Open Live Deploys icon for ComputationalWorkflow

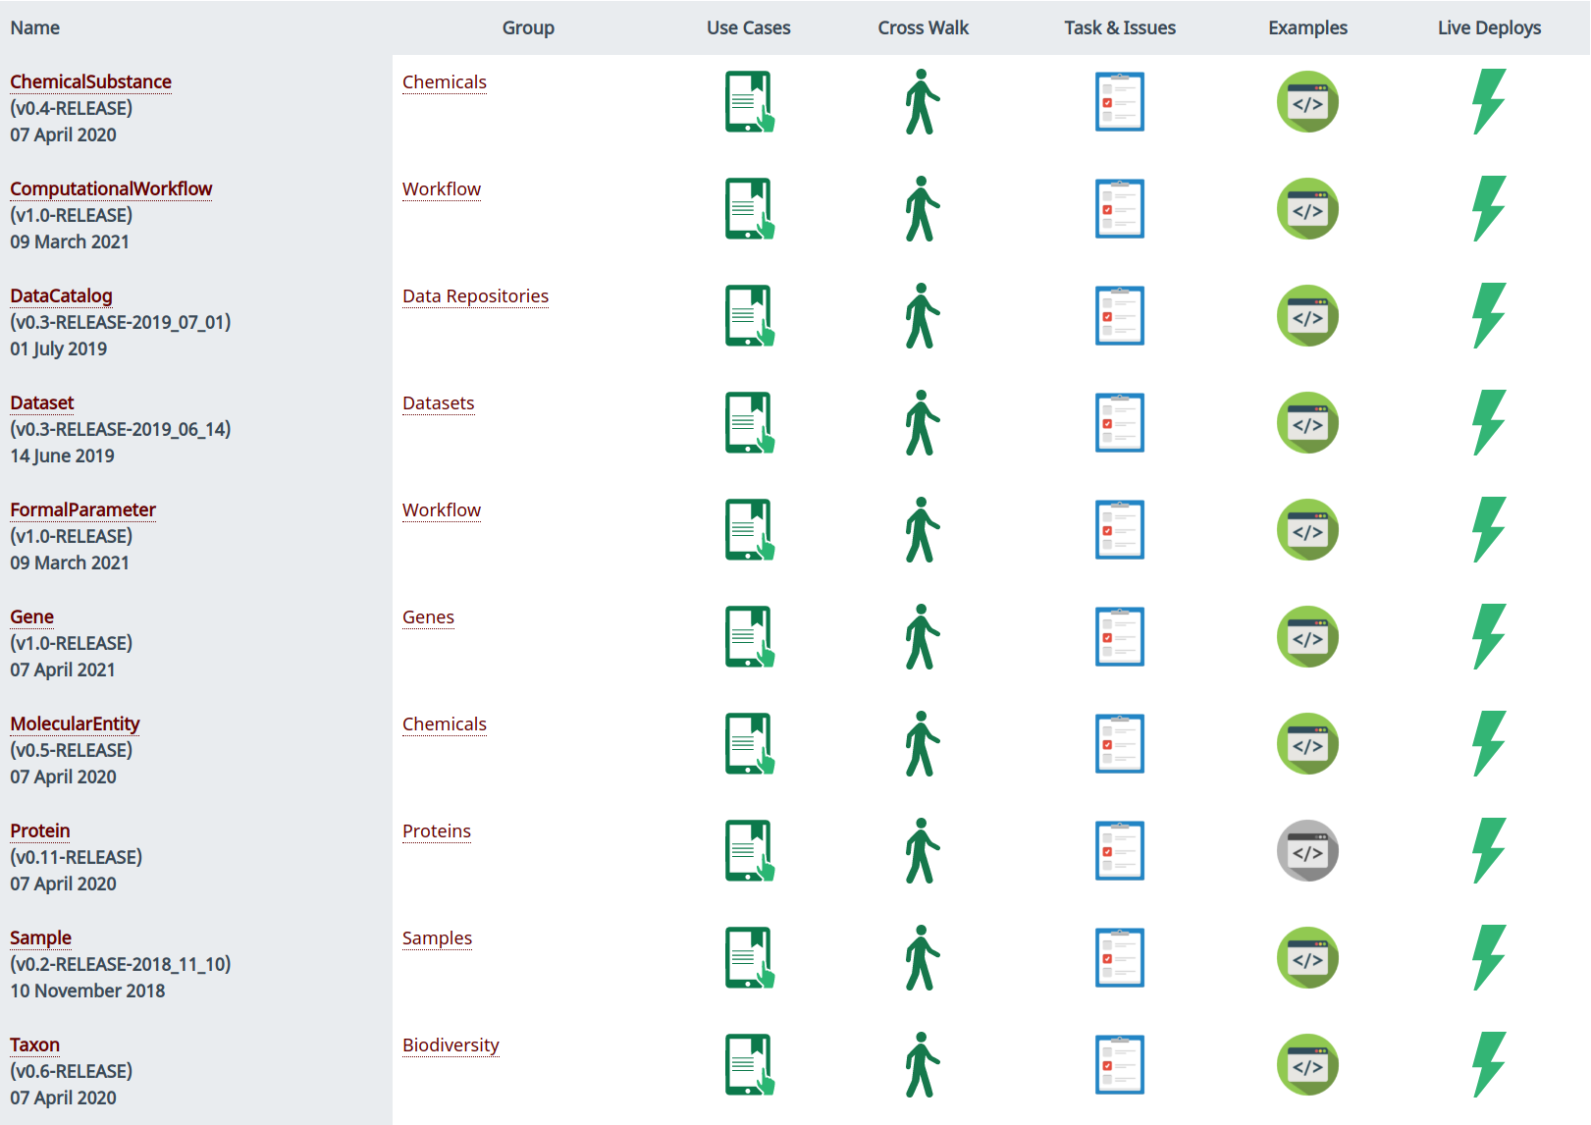(x=1489, y=208)
